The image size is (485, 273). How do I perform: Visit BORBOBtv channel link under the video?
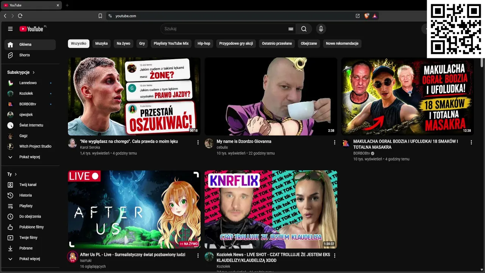pyautogui.click(x=361, y=154)
